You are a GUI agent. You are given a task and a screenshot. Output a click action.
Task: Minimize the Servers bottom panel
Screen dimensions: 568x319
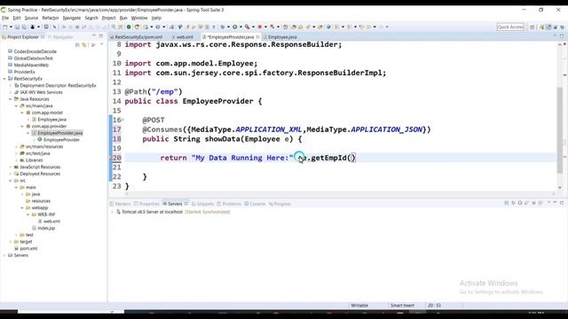pyautogui.click(x=555, y=203)
